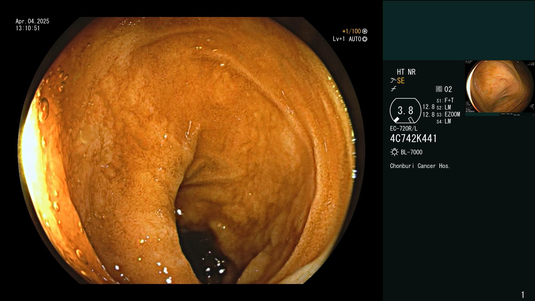
Task: Click the HT NR noise reduction label
Action: click(406, 72)
